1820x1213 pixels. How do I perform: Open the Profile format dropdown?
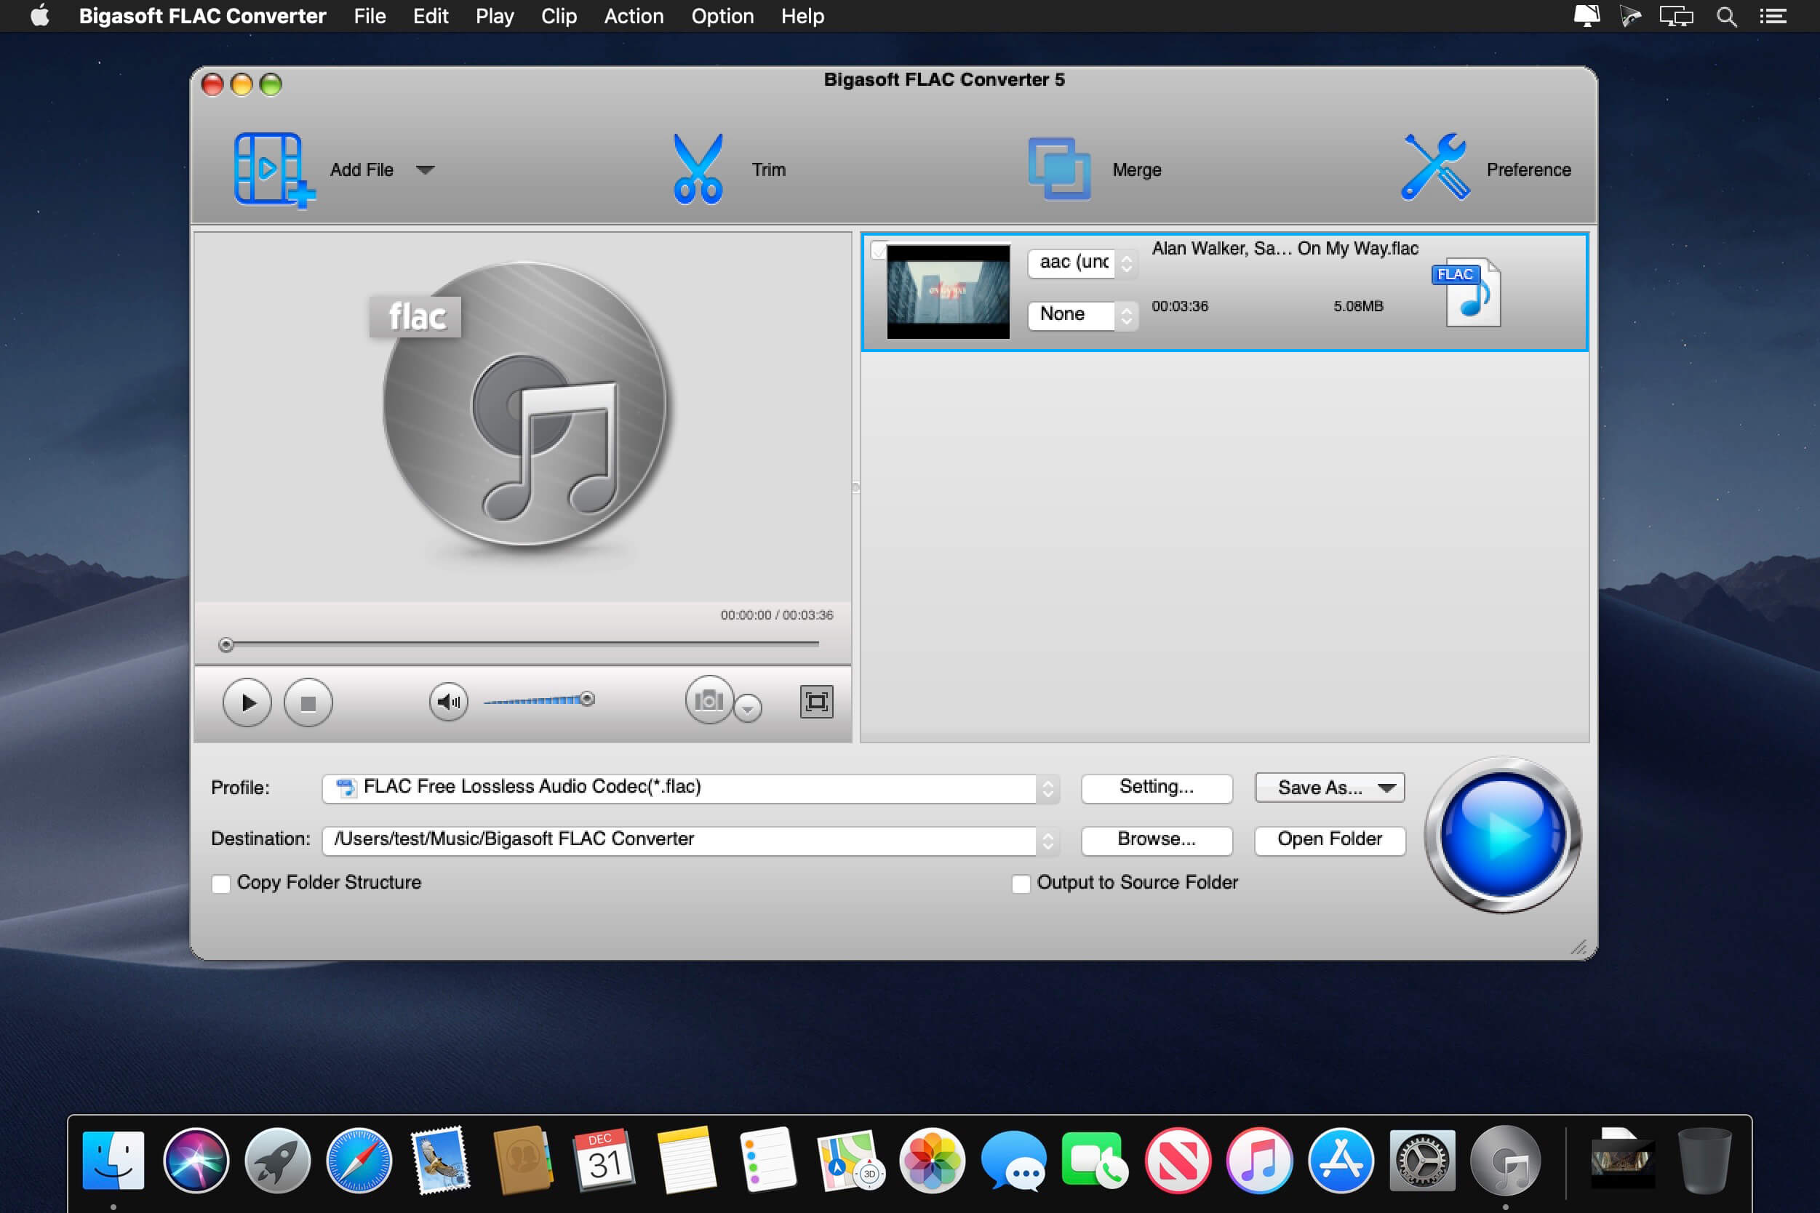point(690,788)
